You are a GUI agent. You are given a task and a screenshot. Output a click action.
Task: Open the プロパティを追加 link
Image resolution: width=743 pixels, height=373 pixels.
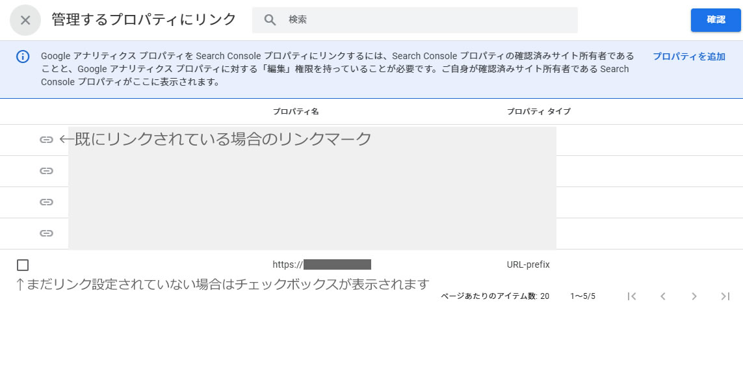coord(689,57)
